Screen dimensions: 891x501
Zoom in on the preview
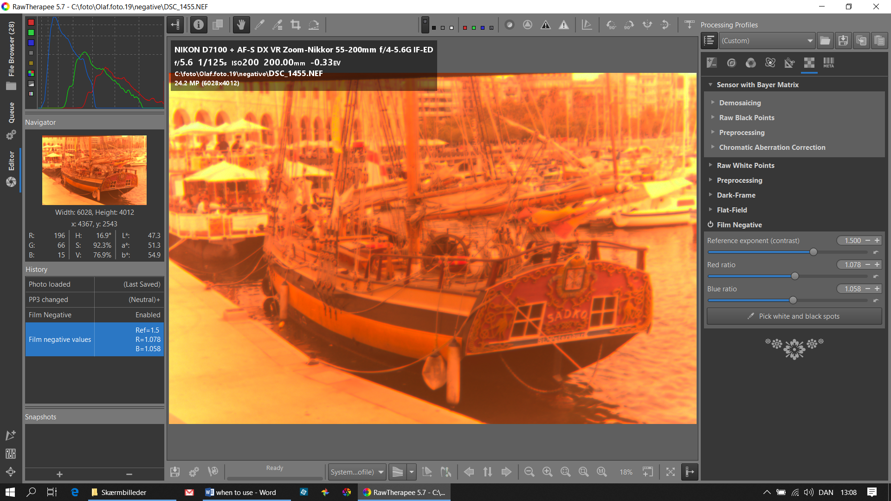point(547,472)
